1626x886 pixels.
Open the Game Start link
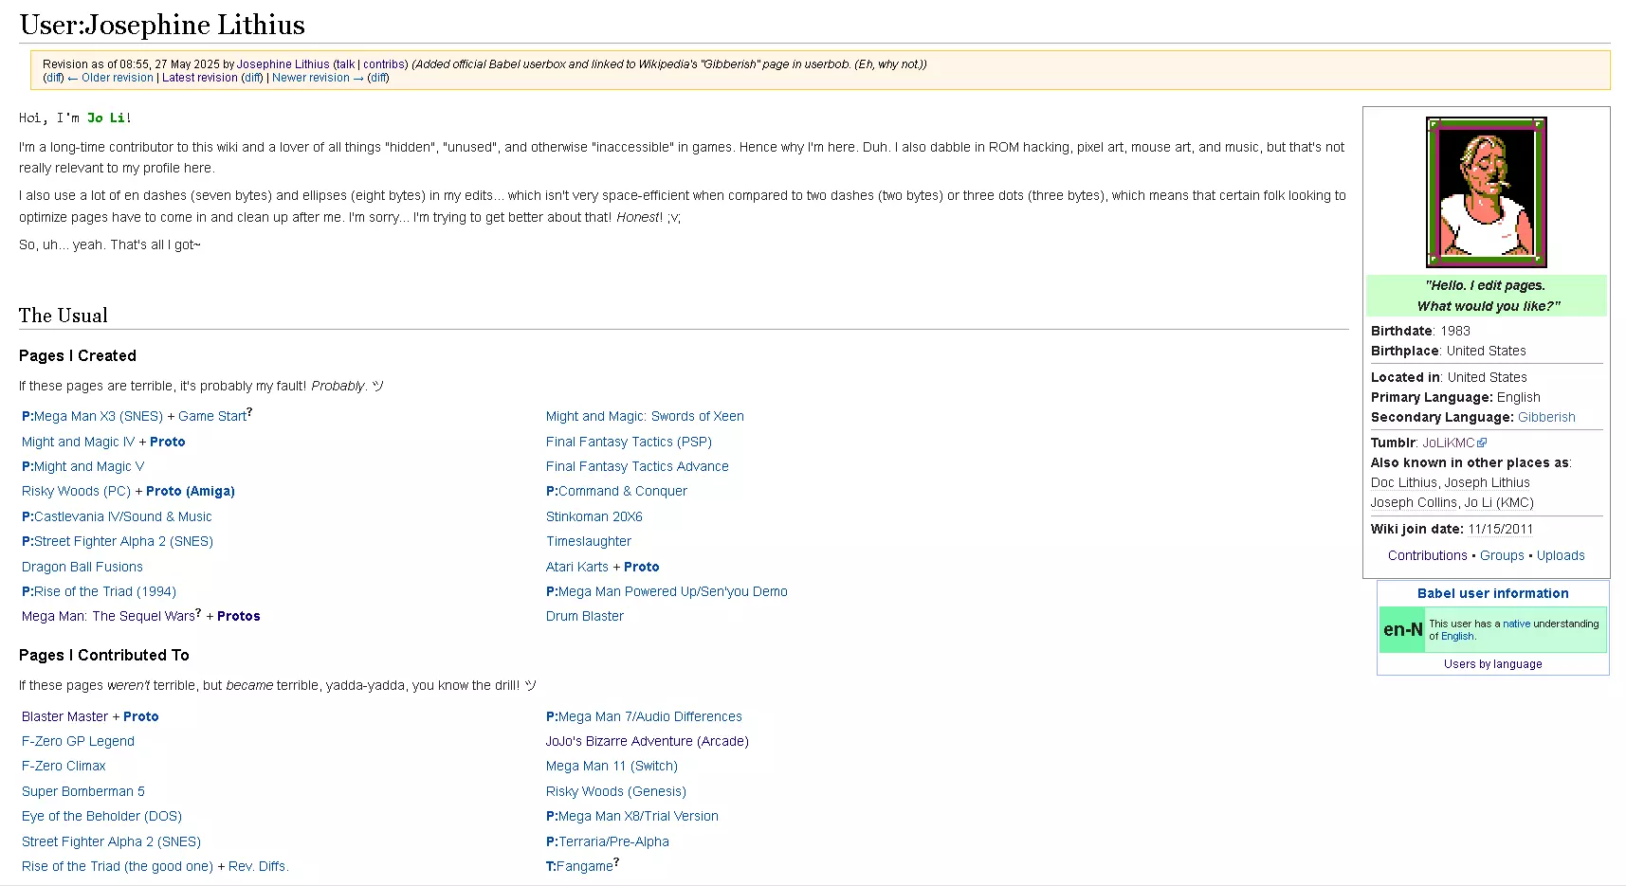pyautogui.click(x=212, y=416)
